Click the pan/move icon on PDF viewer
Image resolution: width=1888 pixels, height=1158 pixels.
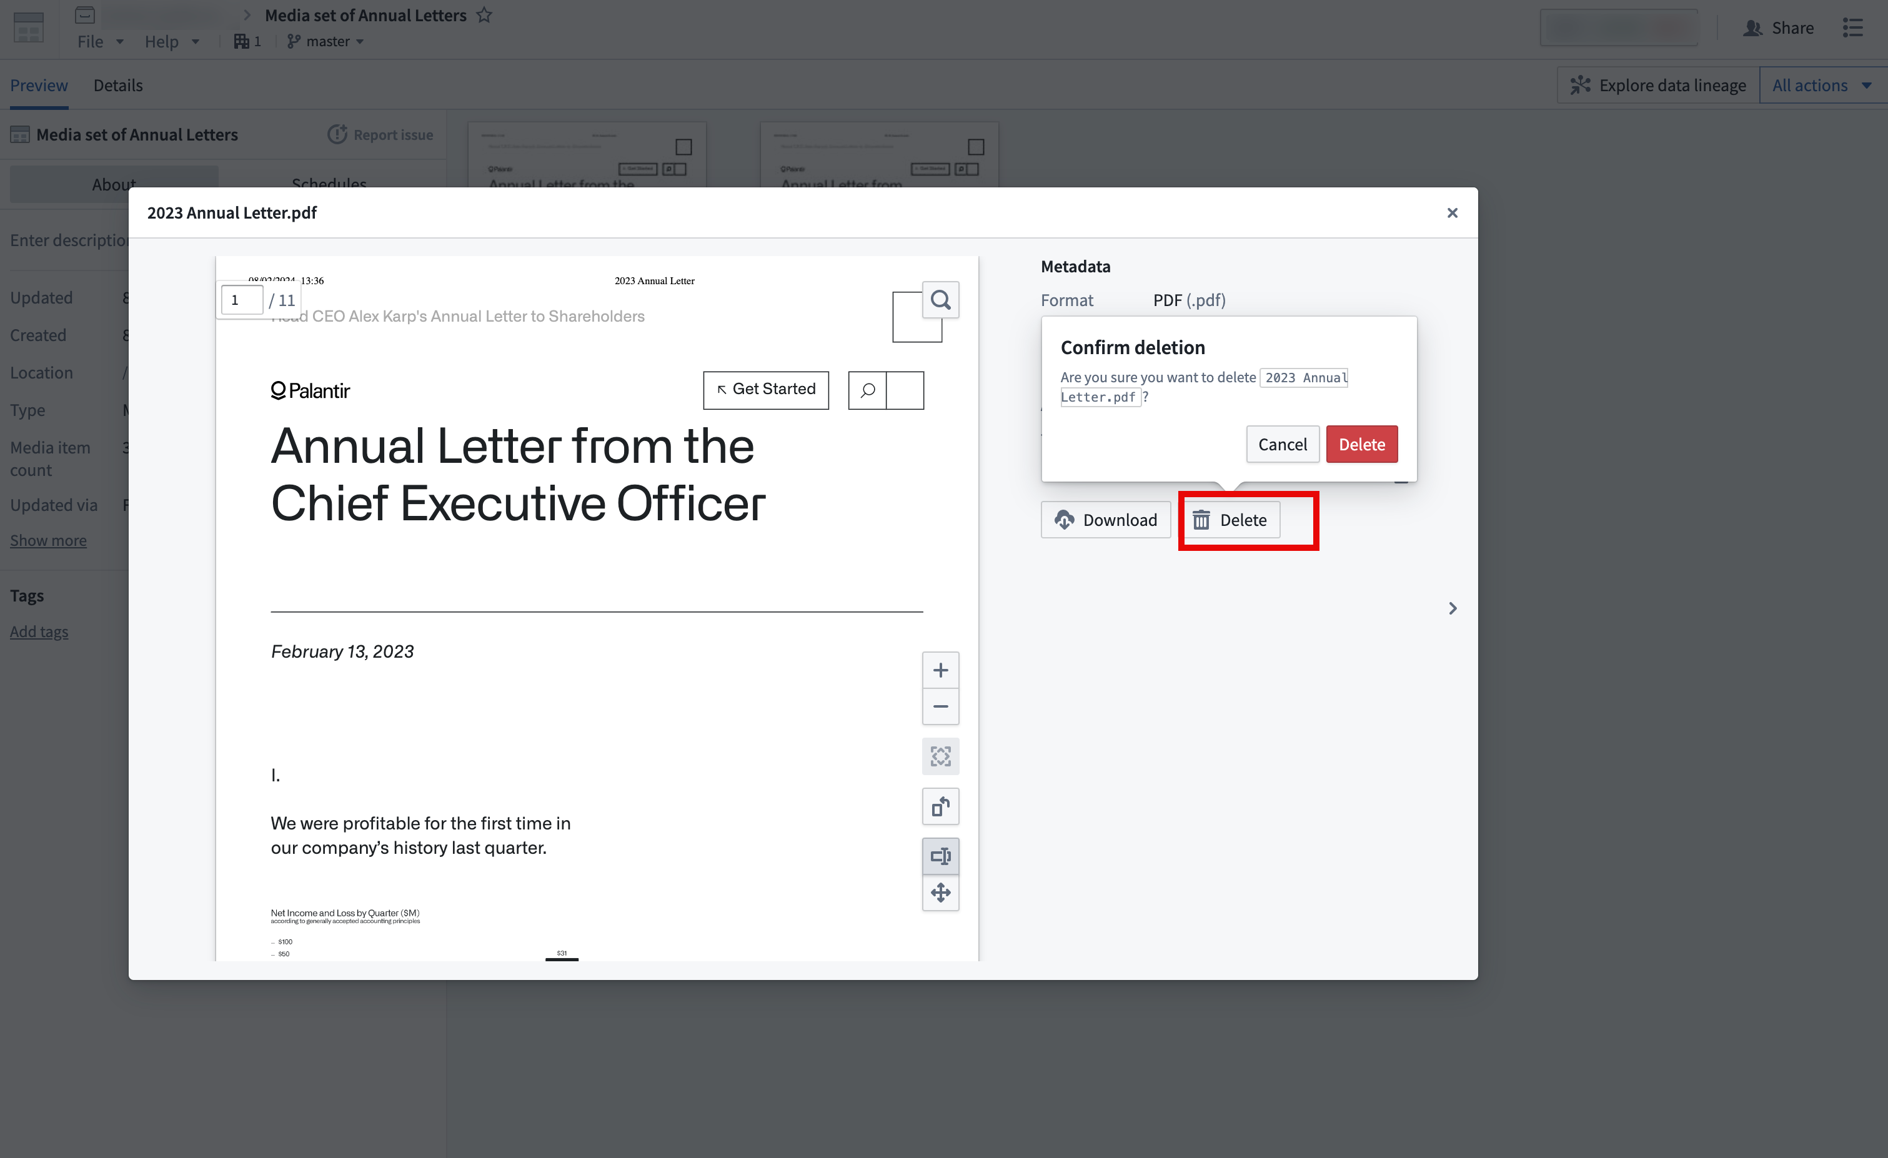[942, 891]
